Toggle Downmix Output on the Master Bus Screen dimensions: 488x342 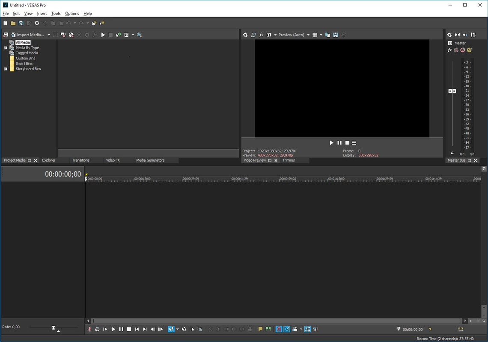[x=457, y=35]
